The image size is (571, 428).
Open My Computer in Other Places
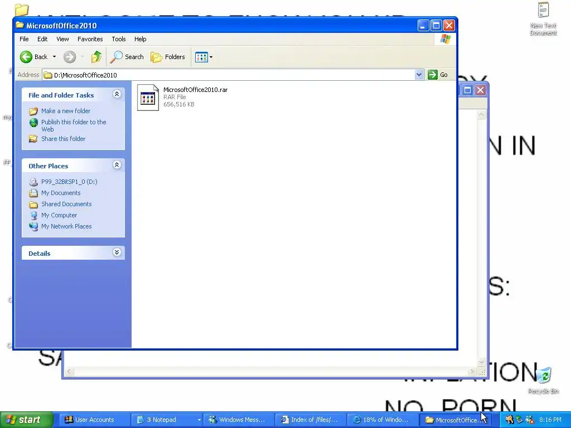59,215
